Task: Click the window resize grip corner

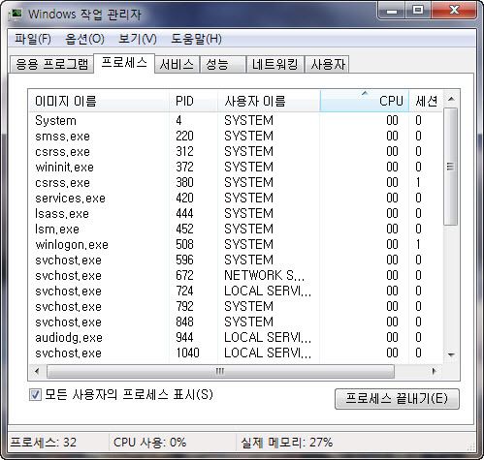Action: [x=470, y=446]
